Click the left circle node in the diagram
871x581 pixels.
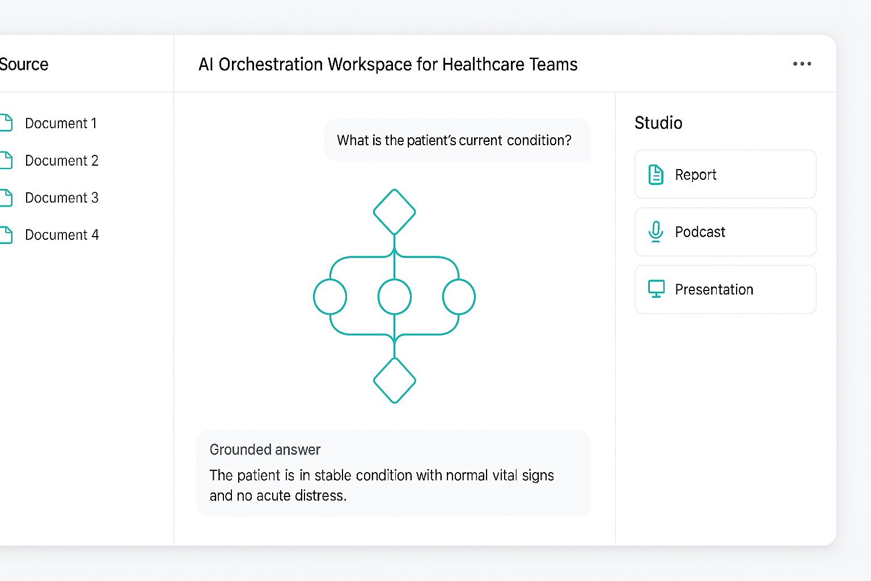(330, 297)
